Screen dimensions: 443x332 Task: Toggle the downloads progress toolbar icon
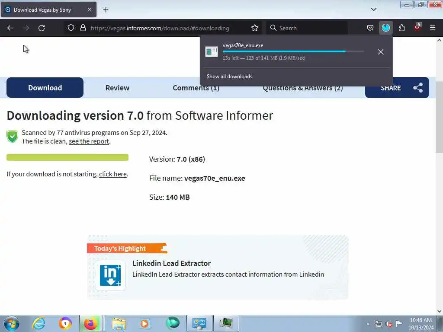(385, 28)
